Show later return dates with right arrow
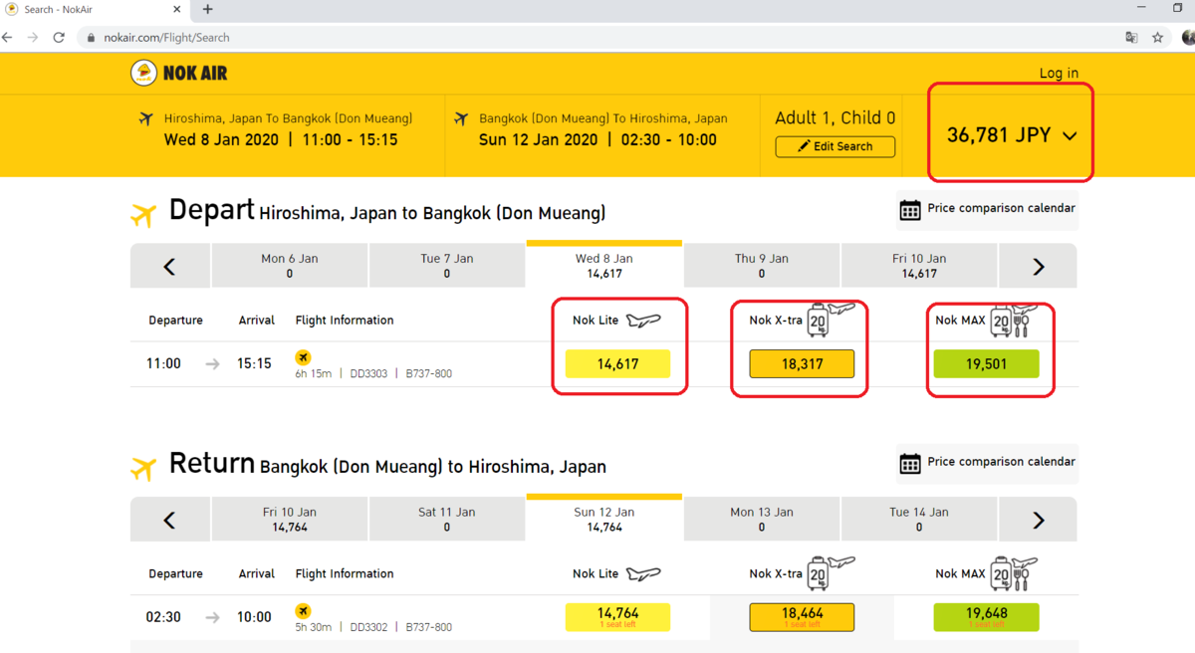This screenshot has width=1195, height=653. click(1038, 520)
